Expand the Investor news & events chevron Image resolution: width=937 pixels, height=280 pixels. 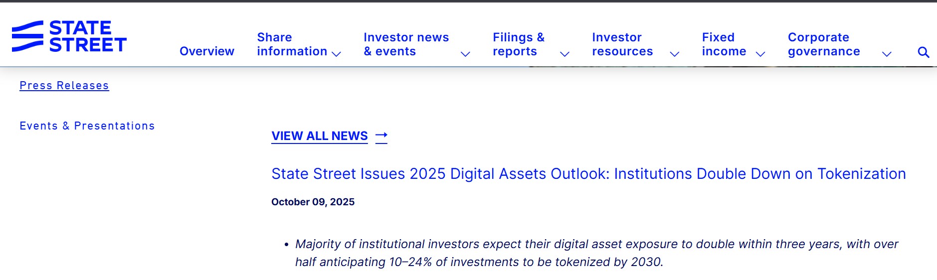pyautogui.click(x=465, y=54)
